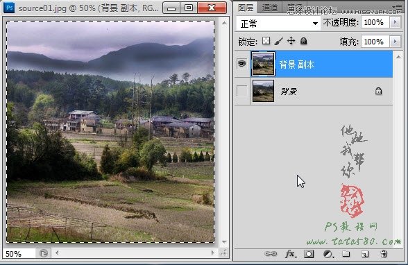This screenshot has height=265, width=408.
Task: Click the layers list scrollbar up arrow
Action: click(x=398, y=57)
